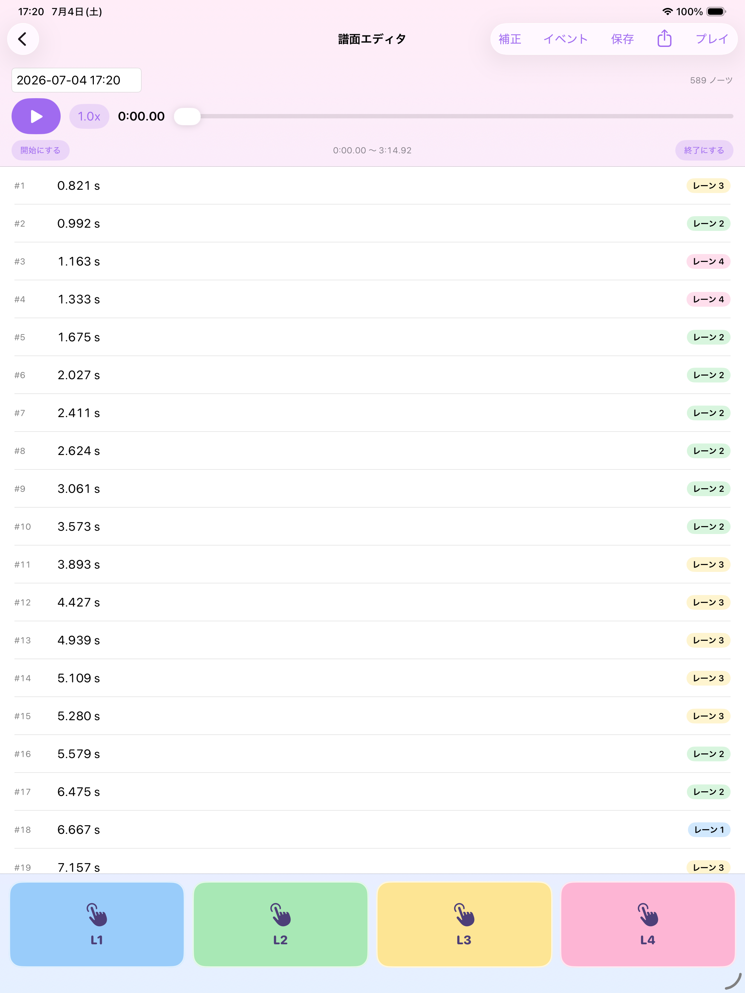This screenshot has width=745, height=993.
Task: Tap the L2 green lane pad
Action: [x=281, y=924]
